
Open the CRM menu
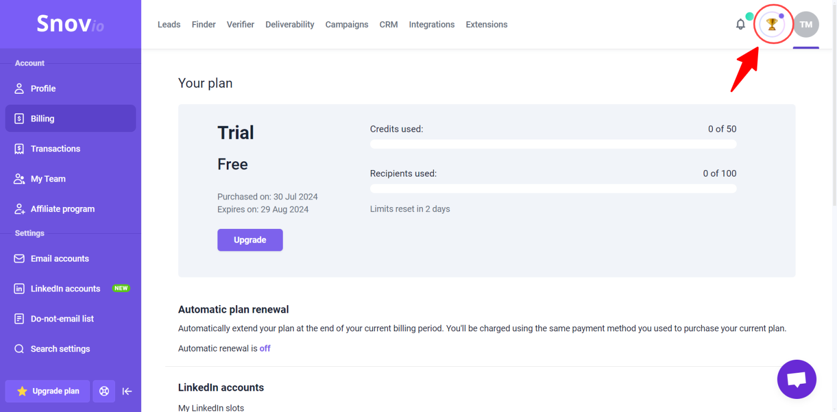coord(389,25)
